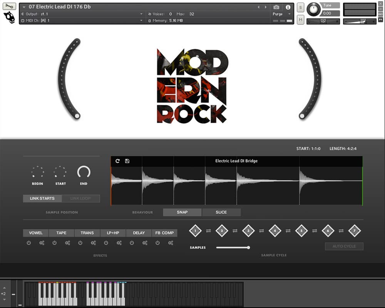This screenshot has height=308, width=385.
Task: Enable the FB COMP power switch
Action: pos(157,243)
